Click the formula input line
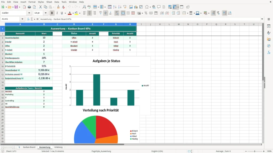The image size is (273, 153). coord(150,19)
